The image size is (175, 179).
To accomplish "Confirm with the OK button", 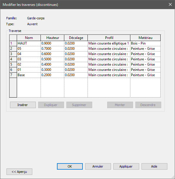I will click(x=70, y=166).
